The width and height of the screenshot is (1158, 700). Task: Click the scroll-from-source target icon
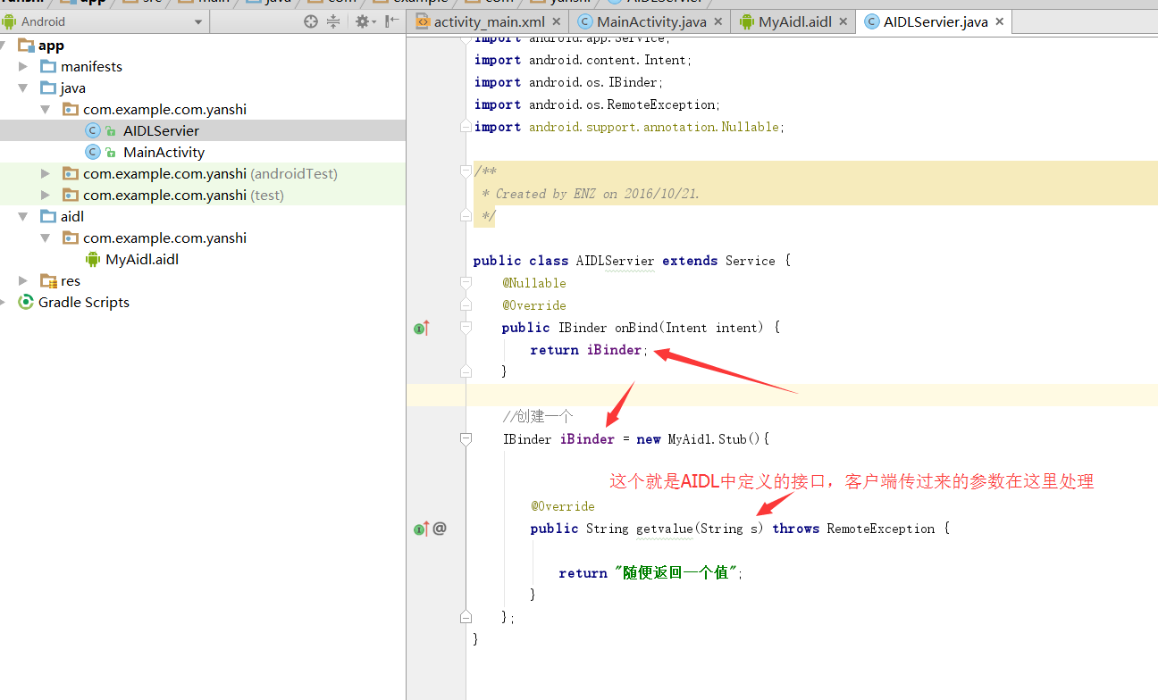(x=311, y=21)
